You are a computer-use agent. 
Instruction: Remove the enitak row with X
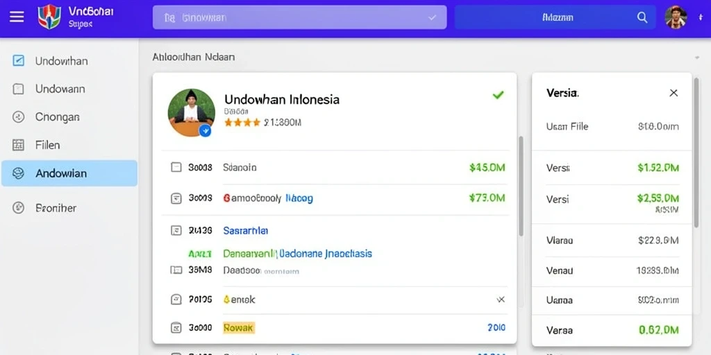[x=500, y=300]
